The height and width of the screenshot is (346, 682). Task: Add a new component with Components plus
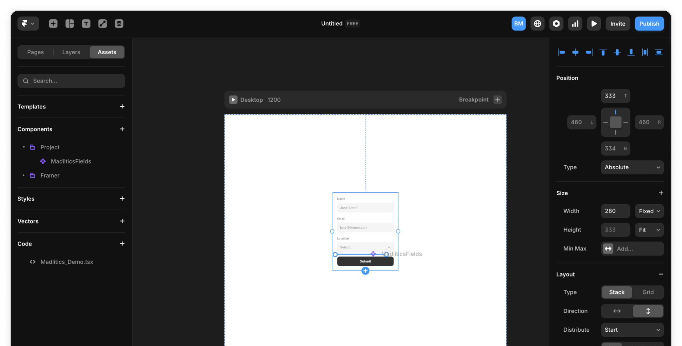click(x=122, y=129)
